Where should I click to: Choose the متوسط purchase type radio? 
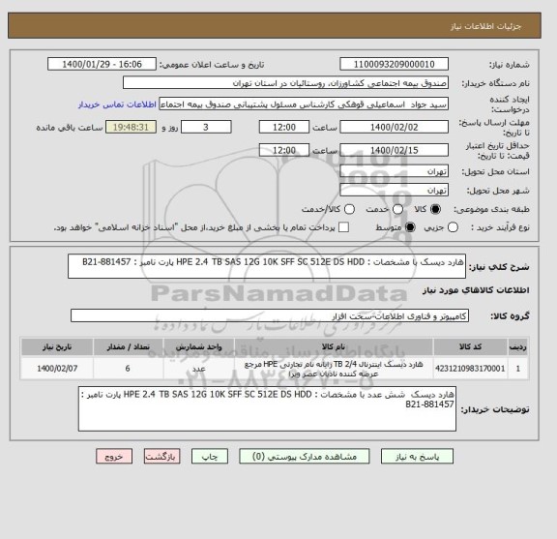[x=410, y=227]
